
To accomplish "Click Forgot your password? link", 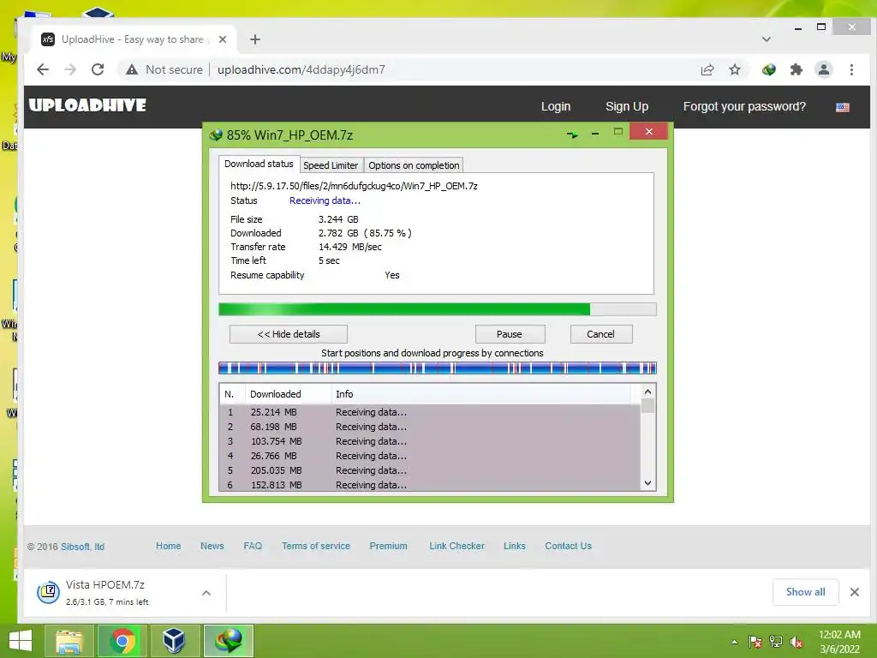I will pyautogui.click(x=744, y=106).
